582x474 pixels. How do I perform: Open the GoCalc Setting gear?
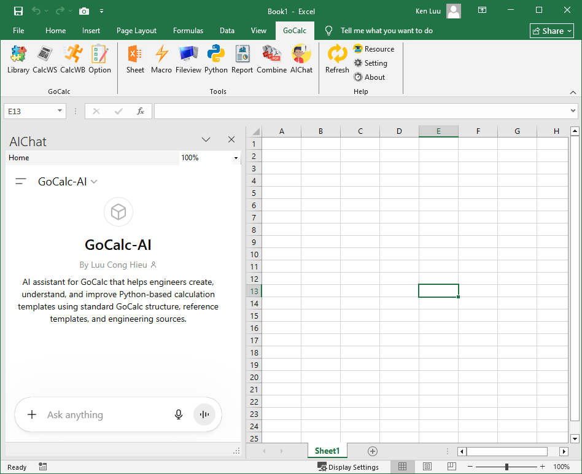[x=370, y=63]
